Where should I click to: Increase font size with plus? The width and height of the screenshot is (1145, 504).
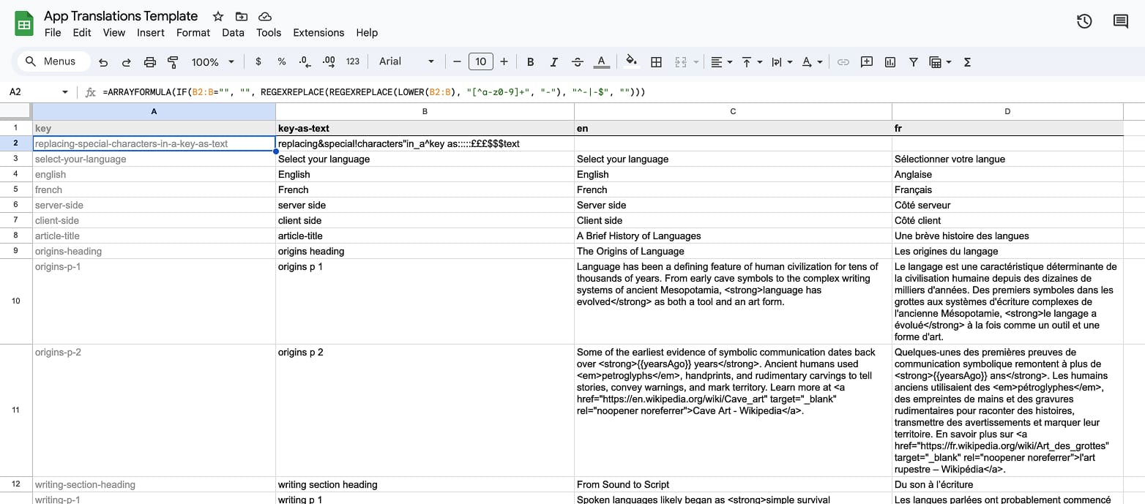click(504, 62)
